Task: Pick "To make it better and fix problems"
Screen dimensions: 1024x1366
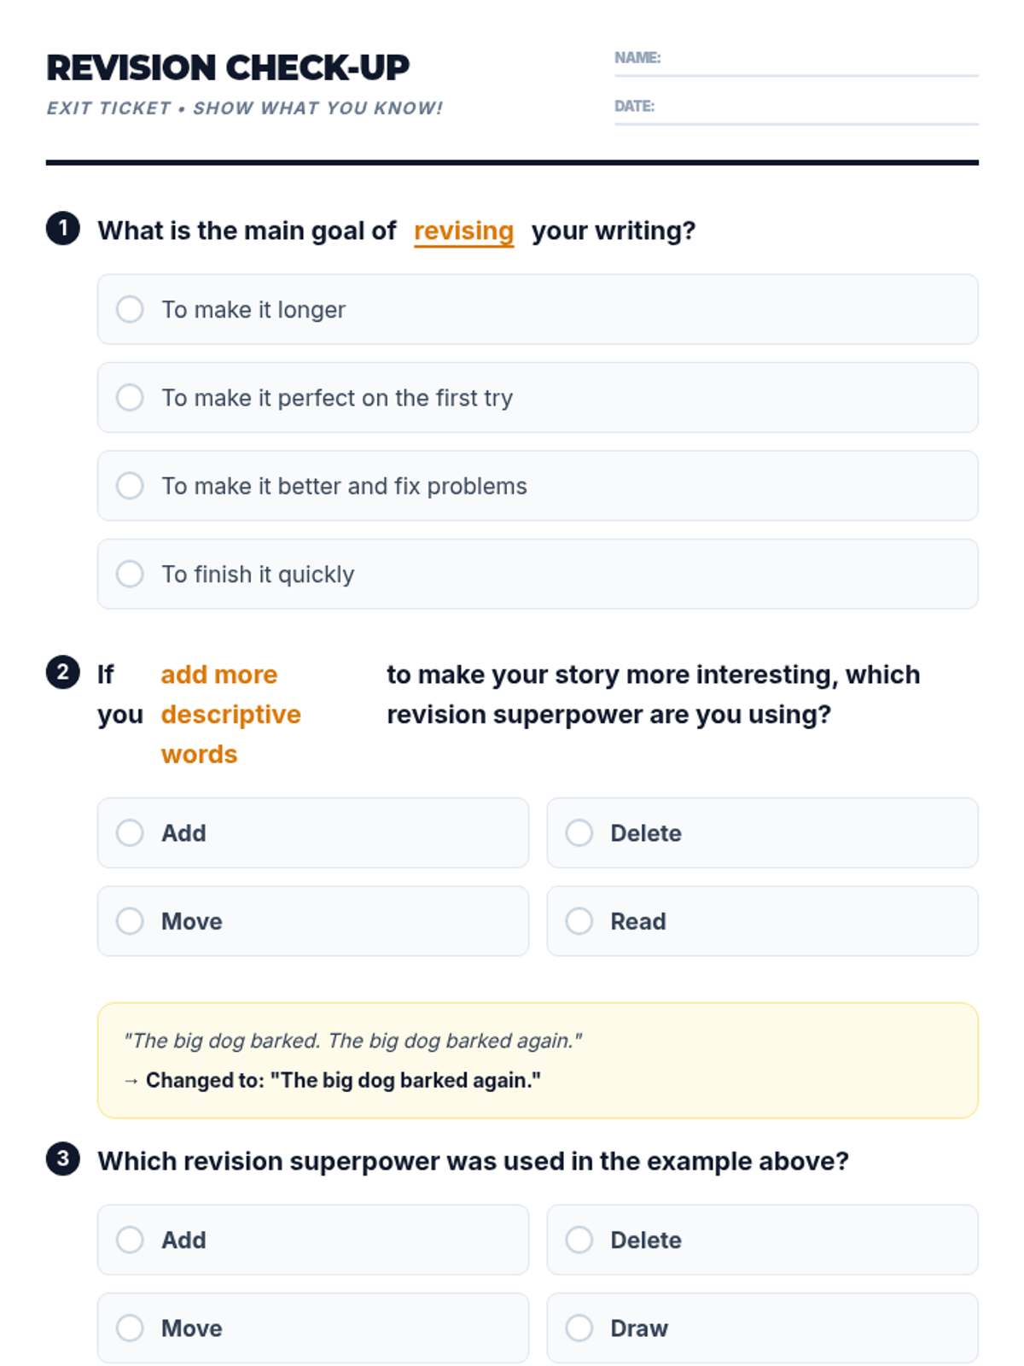Action: (130, 486)
